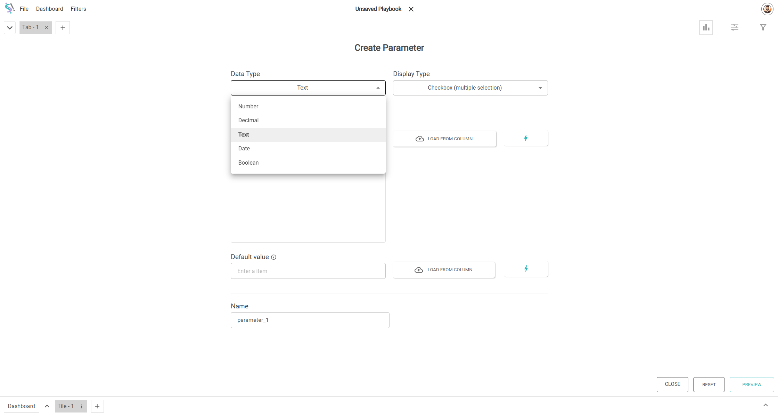
Task: Click the funnel filter icon
Action: point(763,27)
